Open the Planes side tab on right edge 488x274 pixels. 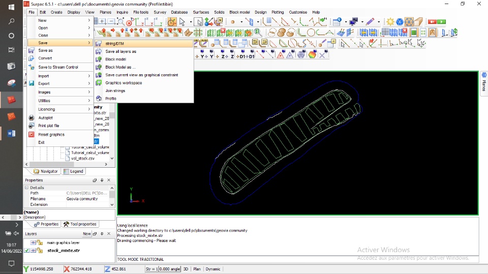pyautogui.click(x=484, y=82)
